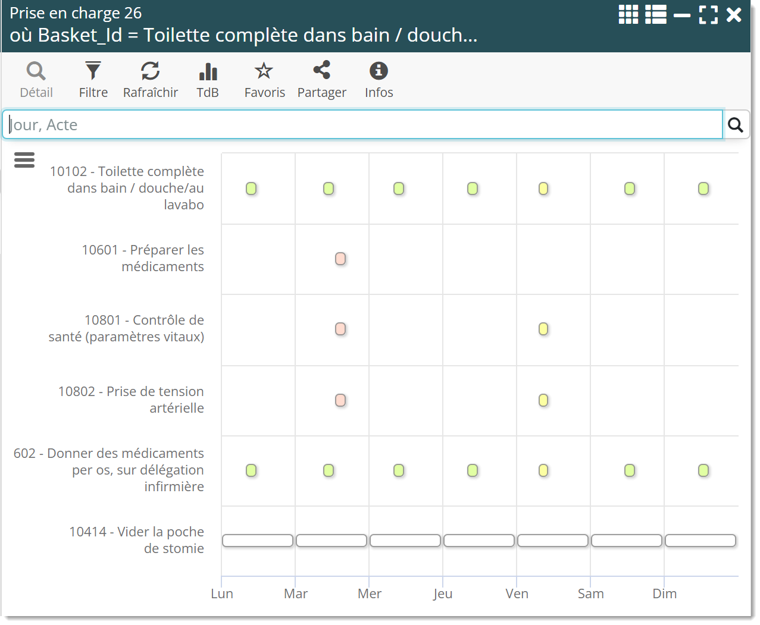Click Thursday bar for Vider la poche
Image resolution: width=760 pixels, height=625 pixels.
pos(479,541)
